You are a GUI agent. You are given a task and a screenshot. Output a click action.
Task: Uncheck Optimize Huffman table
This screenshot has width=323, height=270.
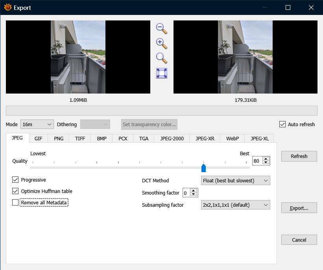point(15,191)
